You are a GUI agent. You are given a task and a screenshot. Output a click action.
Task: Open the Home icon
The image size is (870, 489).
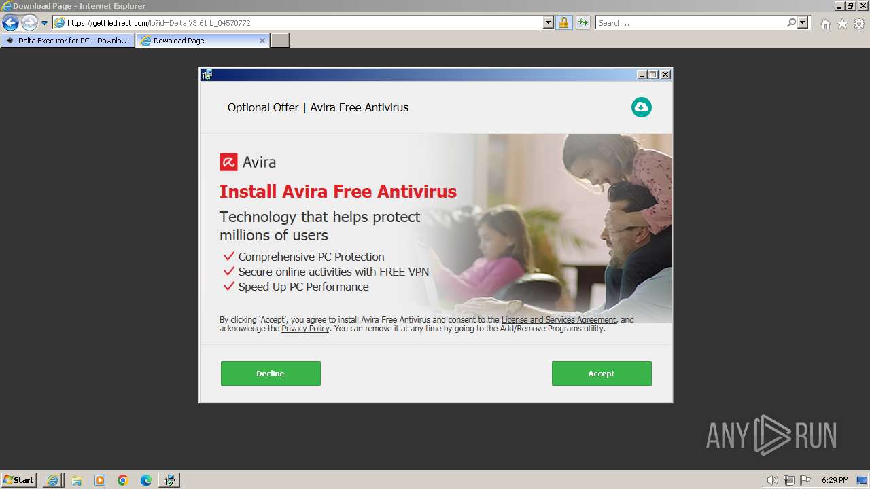pos(825,24)
